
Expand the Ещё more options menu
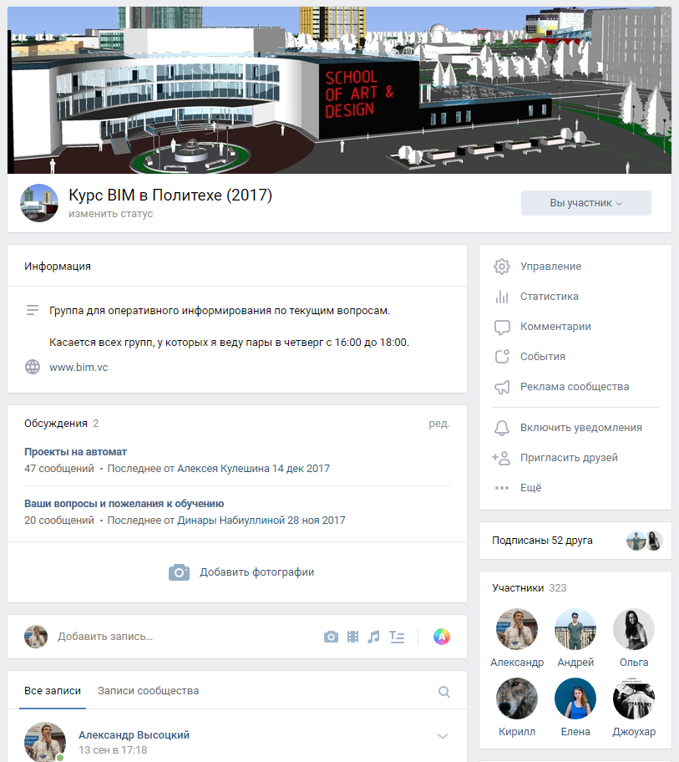point(530,487)
